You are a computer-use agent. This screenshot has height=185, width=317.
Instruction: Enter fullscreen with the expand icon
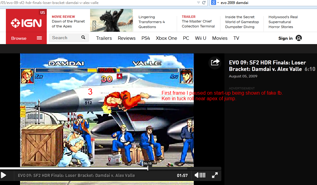pos(215,175)
